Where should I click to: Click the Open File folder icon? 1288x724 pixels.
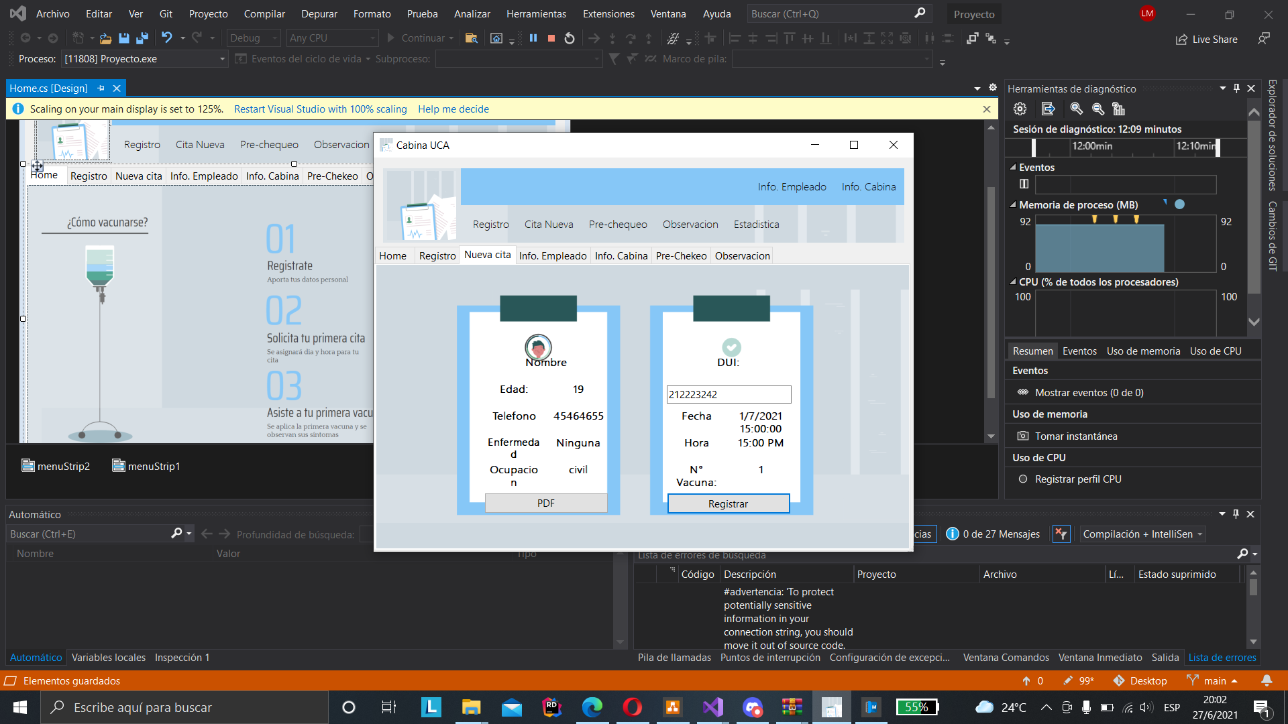click(105, 38)
